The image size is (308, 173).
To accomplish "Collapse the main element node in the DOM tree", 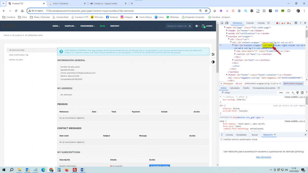I will [225, 27].
